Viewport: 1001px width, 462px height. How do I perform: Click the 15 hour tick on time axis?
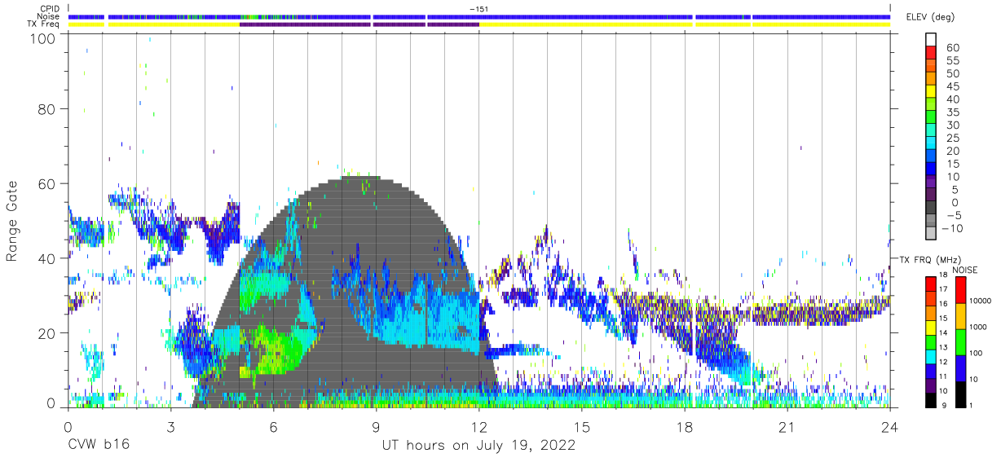tap(582, 426)
